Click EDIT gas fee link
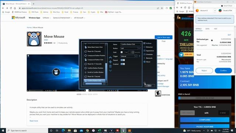 click(229, 35)
